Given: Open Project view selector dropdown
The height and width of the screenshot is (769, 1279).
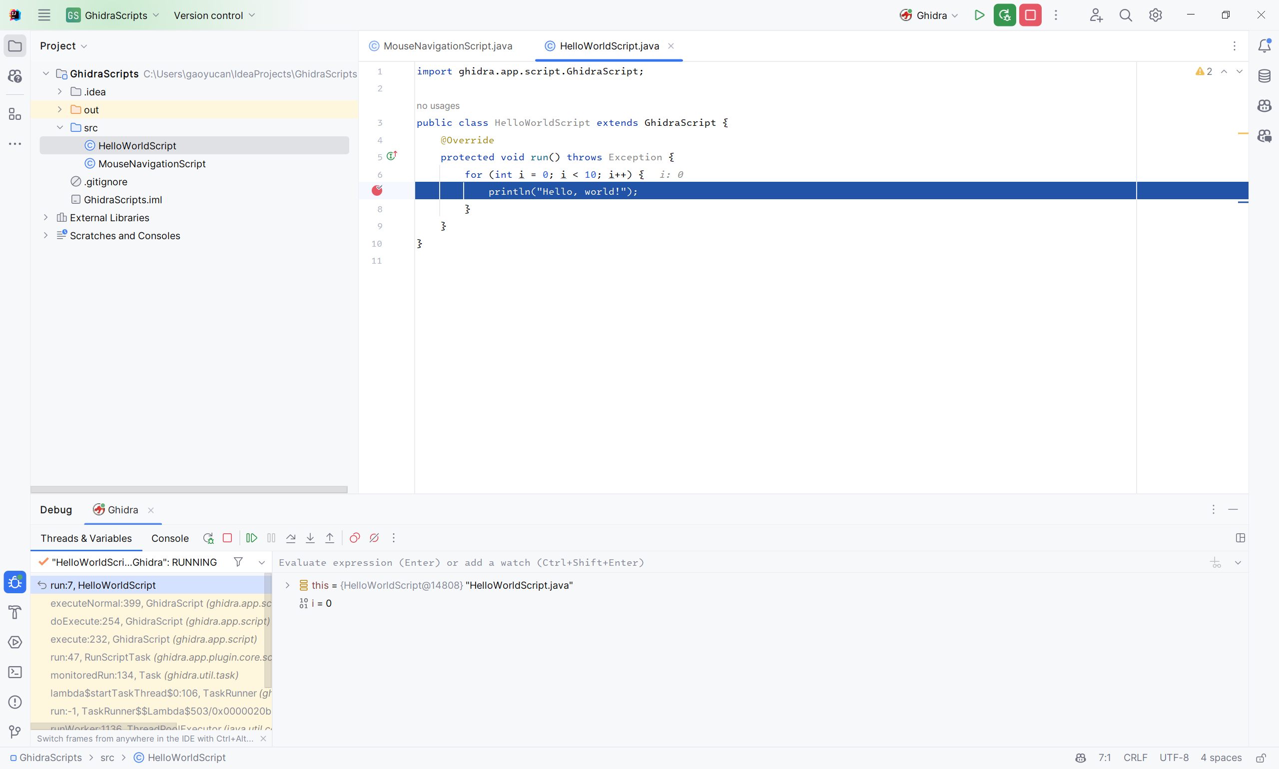Looking at the screenshot, I should point(63,45).
